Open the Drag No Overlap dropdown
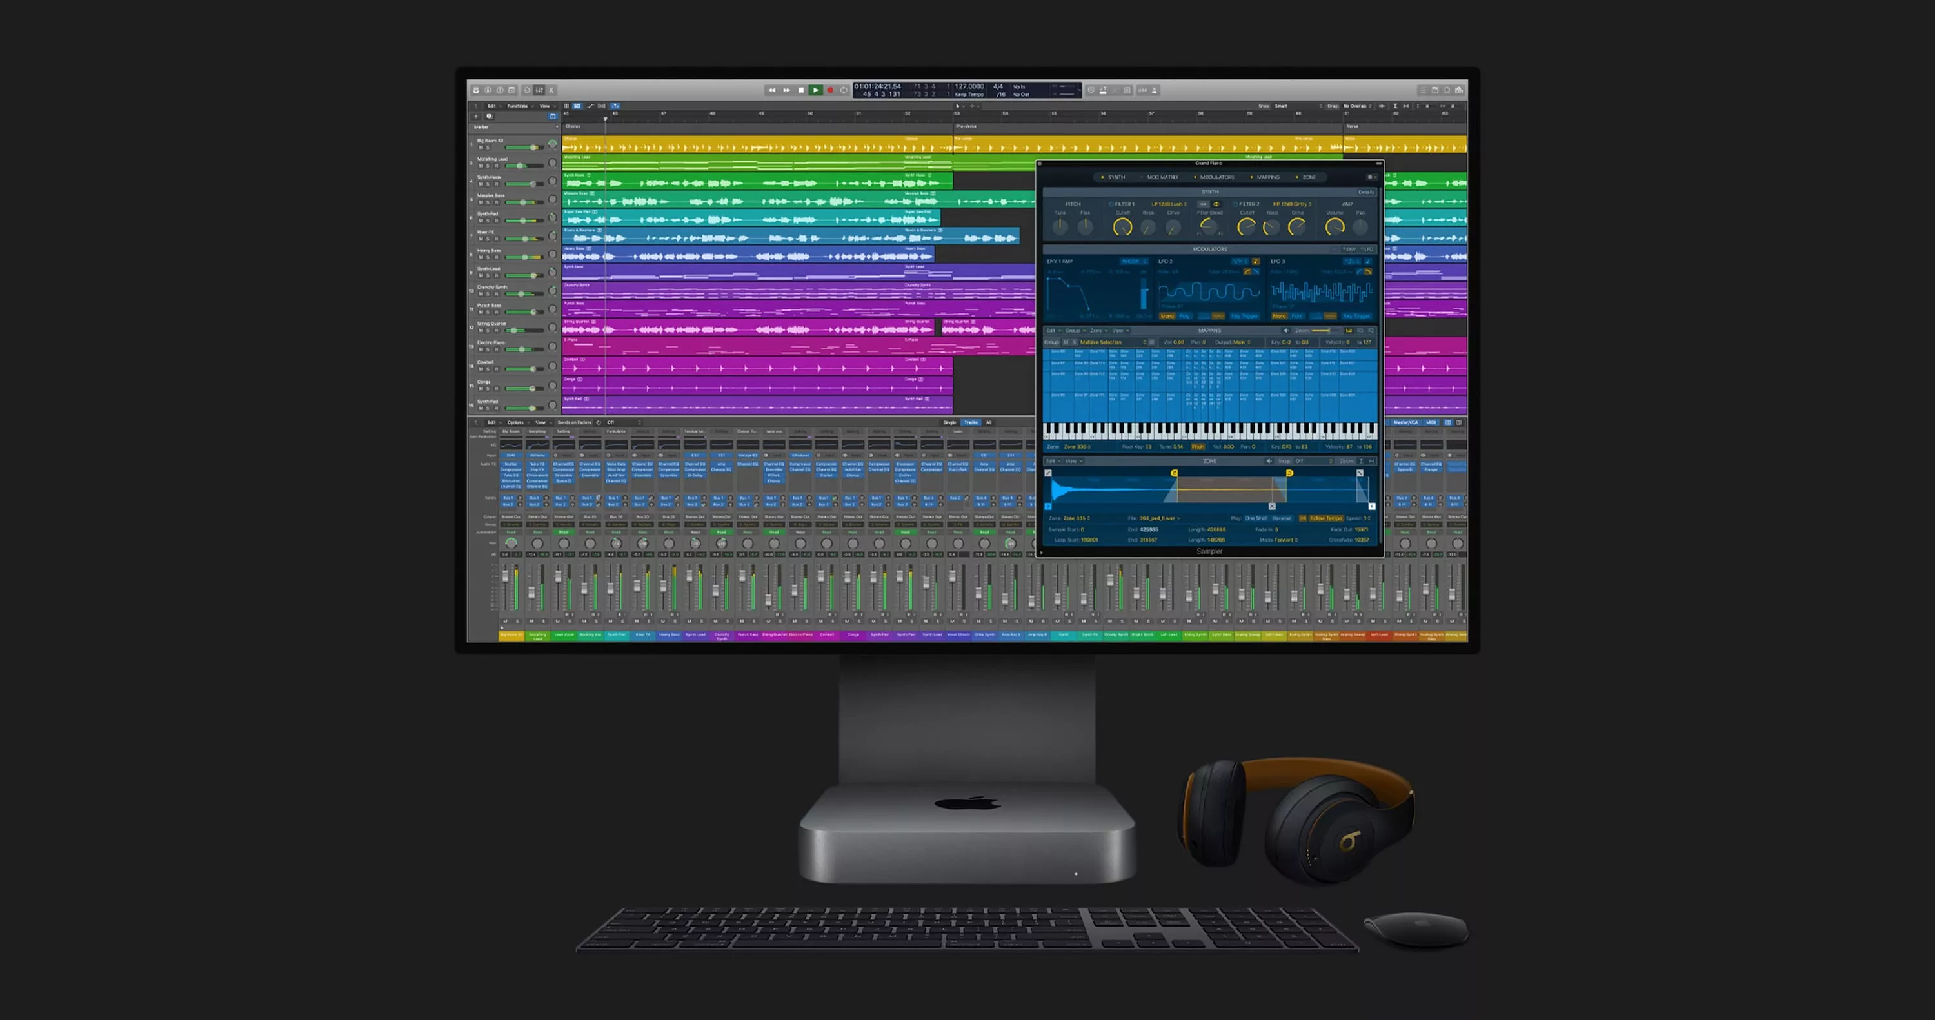 [1357, 106]
